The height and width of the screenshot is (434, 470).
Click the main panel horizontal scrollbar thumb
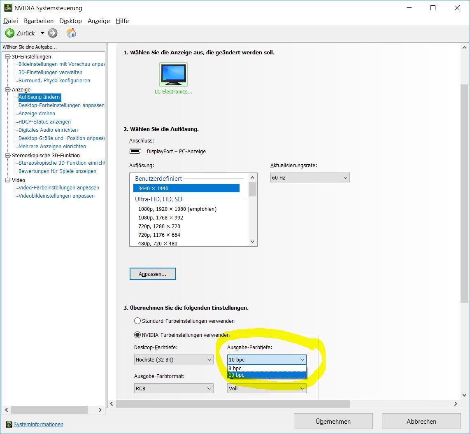pyautogui.click(x=233, y=404)
